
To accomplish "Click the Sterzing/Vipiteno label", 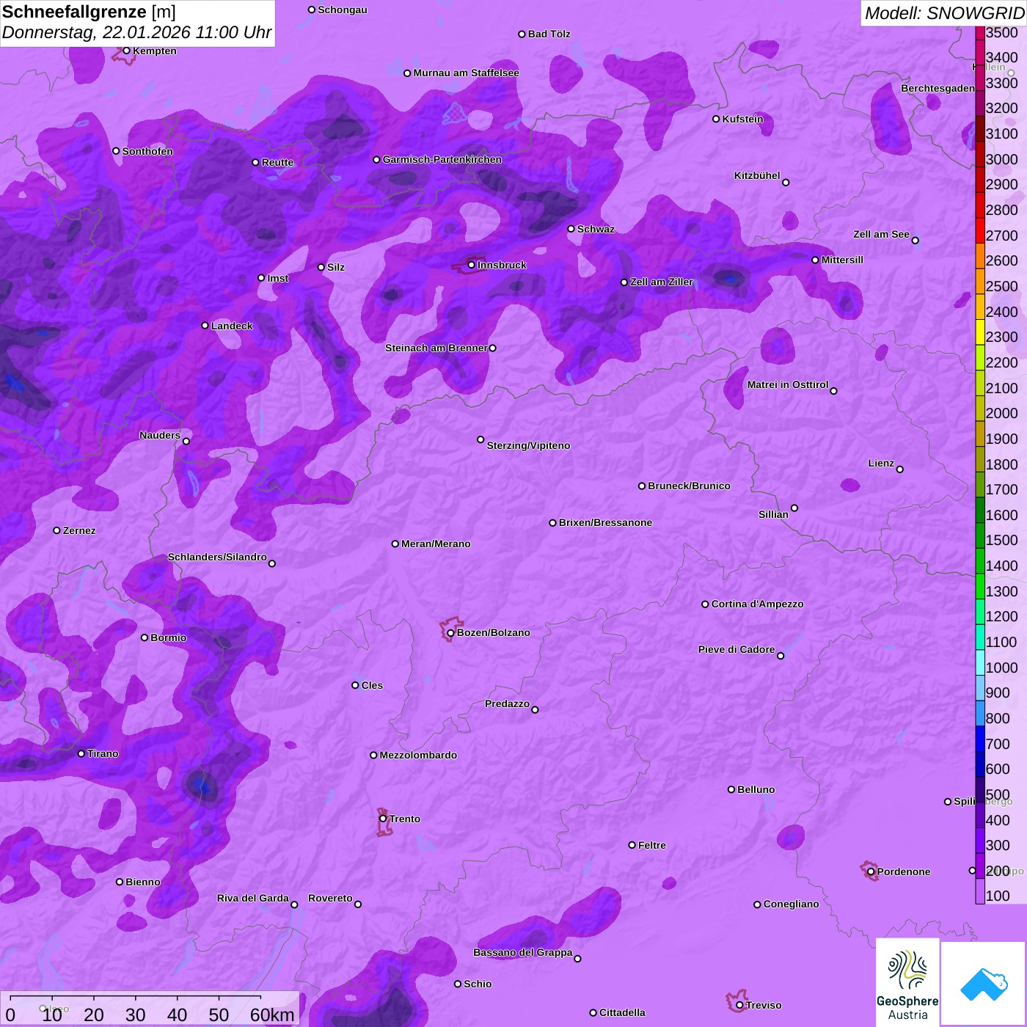I will pos(528,445).
